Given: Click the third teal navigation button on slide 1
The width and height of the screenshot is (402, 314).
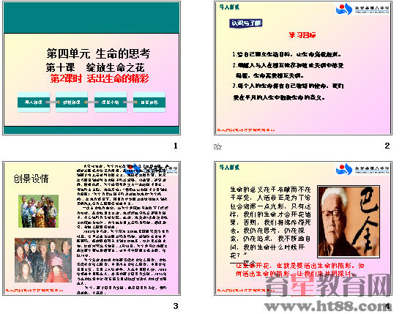Looking at the screenshot, I should 111,102.
